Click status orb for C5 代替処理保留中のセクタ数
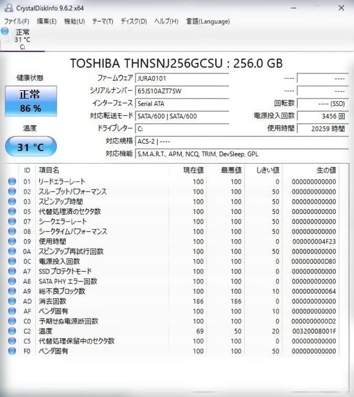 [x=12, y=341]
